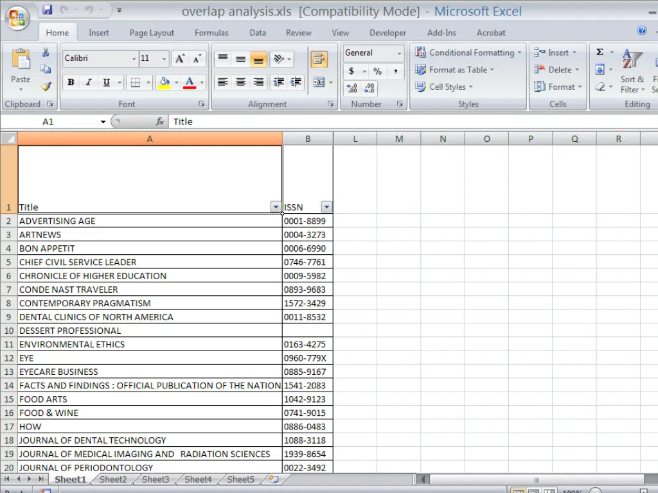The width and height of the screenshot is (658, 493).
Task: Apply red font color A
Action: [x=190, y=82]
